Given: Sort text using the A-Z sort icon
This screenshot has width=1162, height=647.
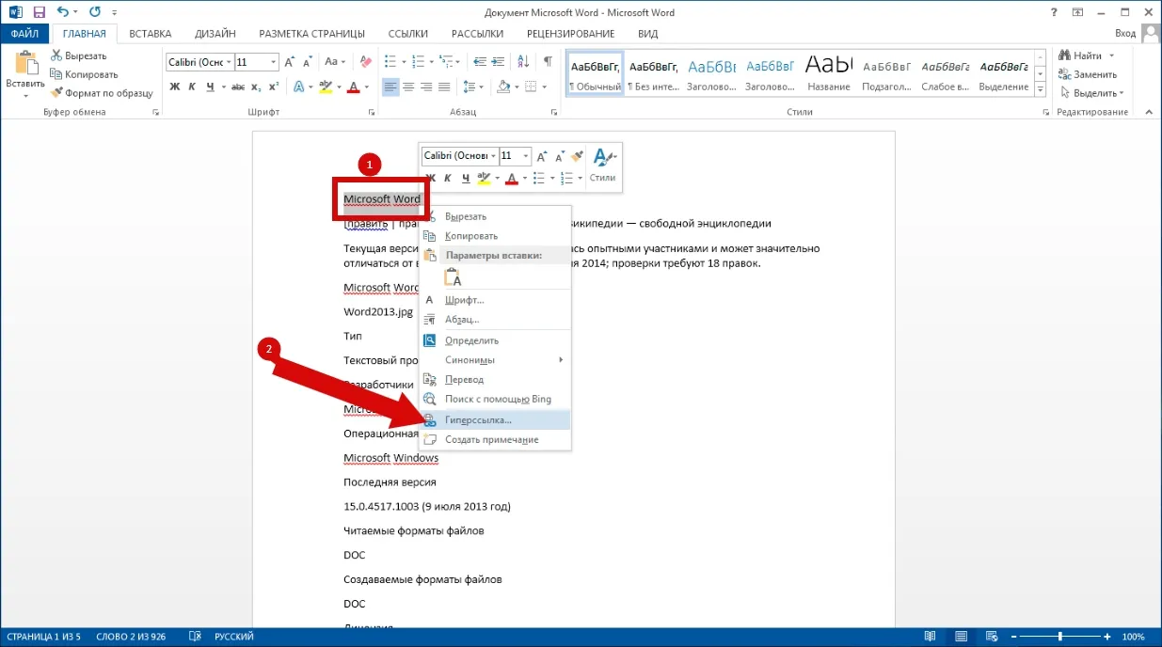Looking at the screenshot, I should click(523, 62).
